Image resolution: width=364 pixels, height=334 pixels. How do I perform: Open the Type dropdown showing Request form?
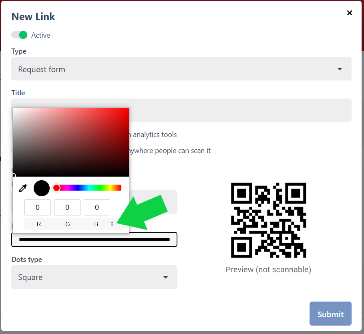tap(181, 69)
